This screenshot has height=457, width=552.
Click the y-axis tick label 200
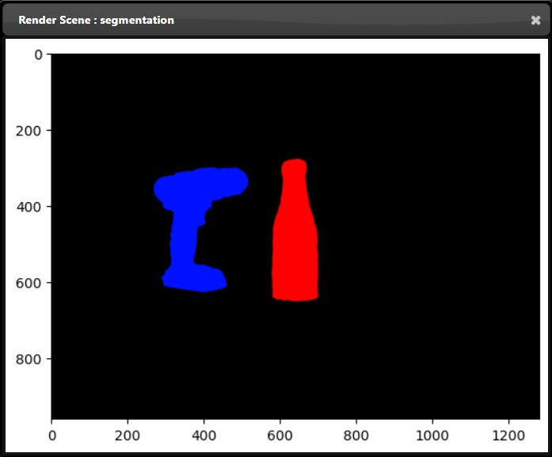click(33, 131)
